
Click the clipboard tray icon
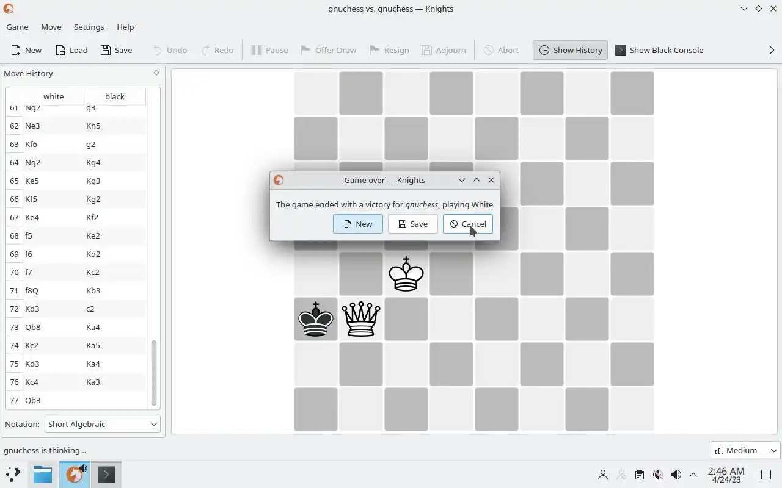click(x=639, y=475)
